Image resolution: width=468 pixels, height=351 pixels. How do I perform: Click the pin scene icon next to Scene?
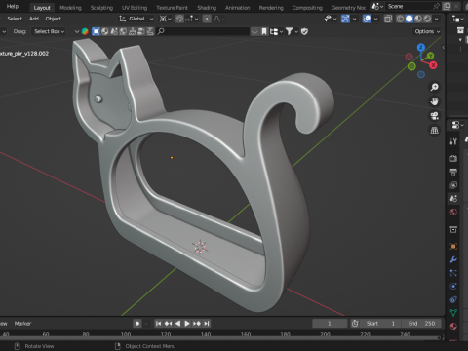pos(436,6)
